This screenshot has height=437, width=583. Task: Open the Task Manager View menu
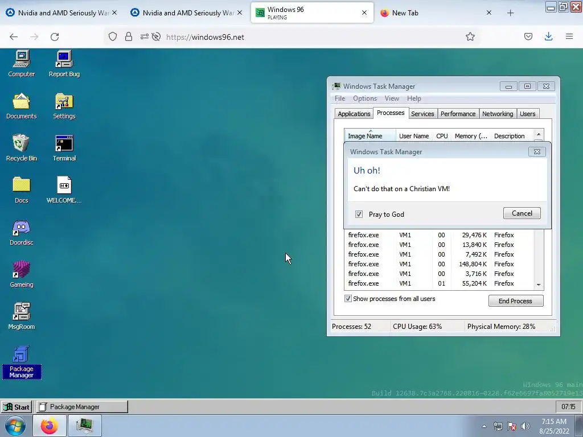click(x=392, y=98)
